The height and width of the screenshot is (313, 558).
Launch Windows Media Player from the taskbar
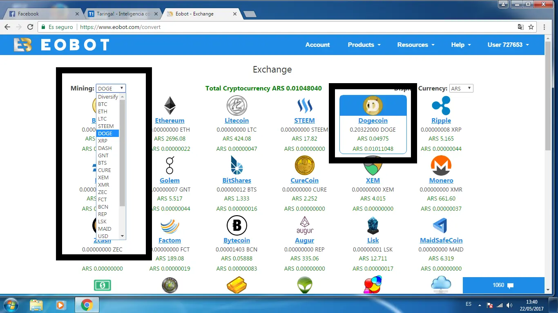coord(61,304)
